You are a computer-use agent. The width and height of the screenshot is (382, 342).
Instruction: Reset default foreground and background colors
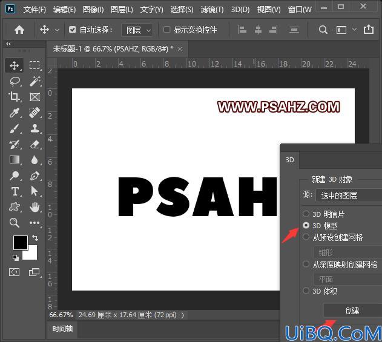[15, 257]
